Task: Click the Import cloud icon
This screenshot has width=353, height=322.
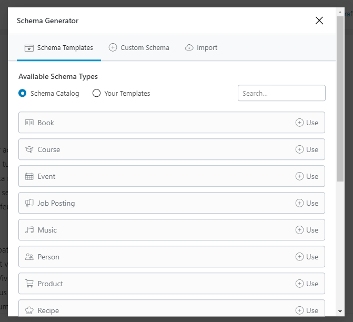Action: (189, 47)
